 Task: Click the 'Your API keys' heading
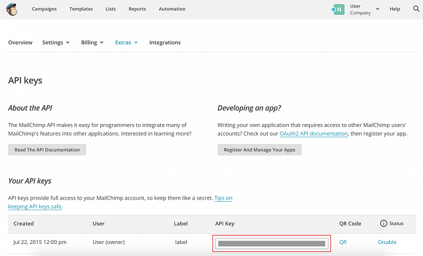point(30,181)
